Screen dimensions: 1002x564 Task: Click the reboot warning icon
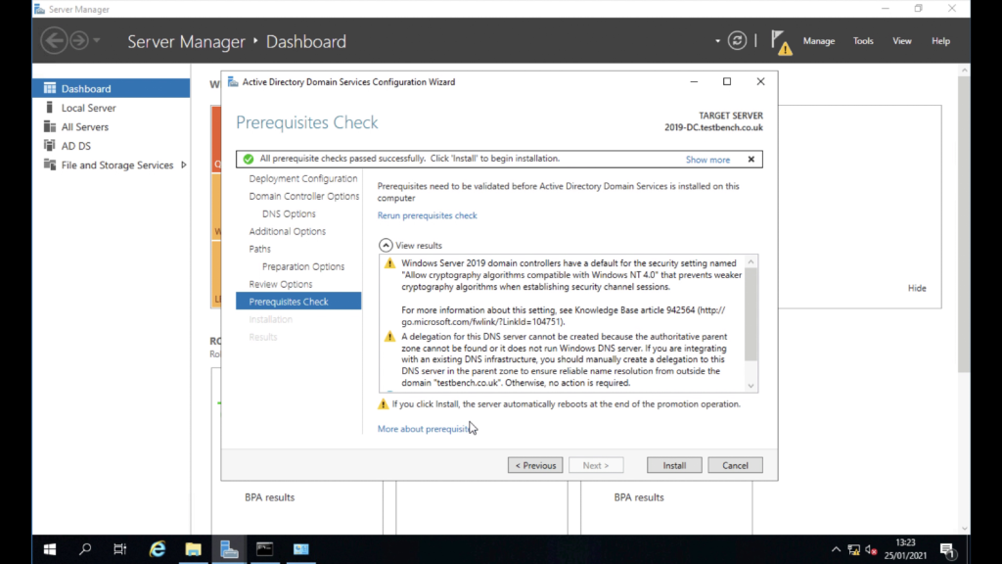[383, 404]
